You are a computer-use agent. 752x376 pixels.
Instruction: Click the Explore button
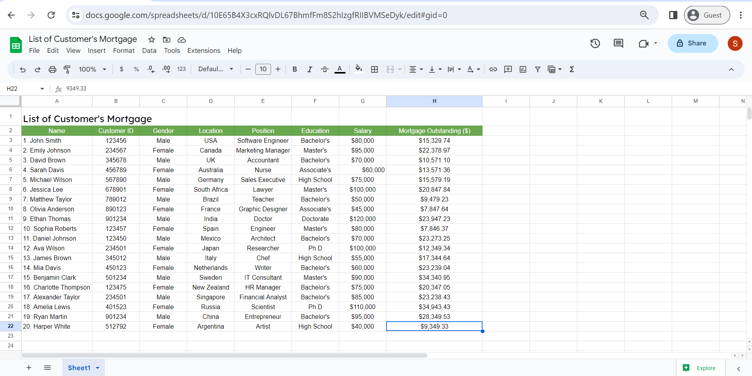[701, 368]
